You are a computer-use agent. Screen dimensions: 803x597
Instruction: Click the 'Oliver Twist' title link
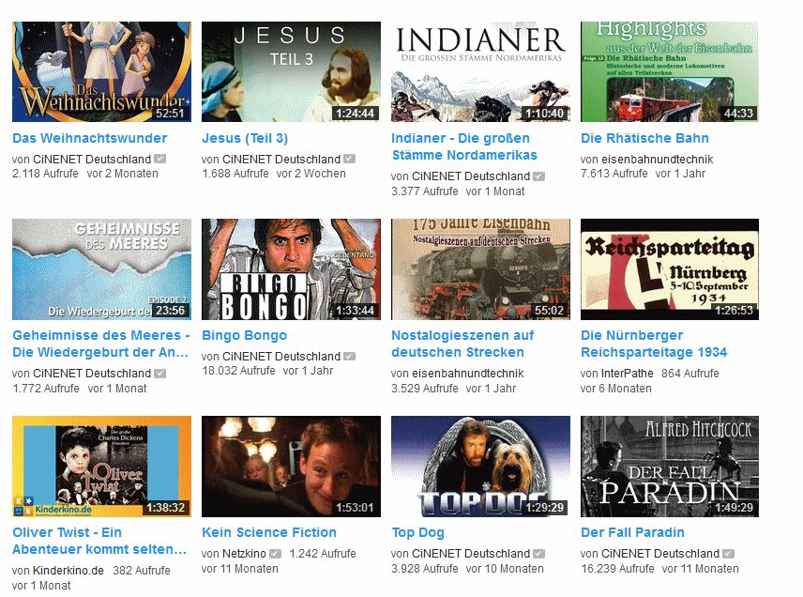pos(99,541)
